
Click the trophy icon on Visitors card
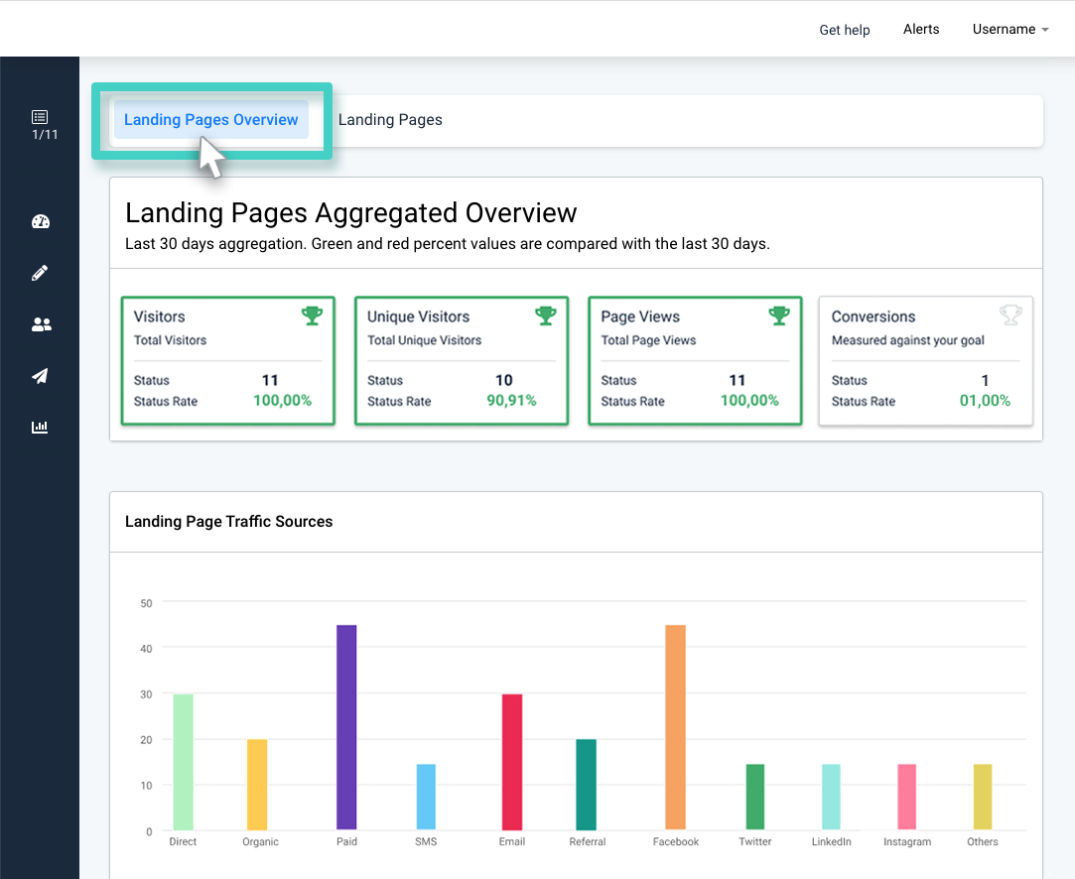[x=312, y=315]
